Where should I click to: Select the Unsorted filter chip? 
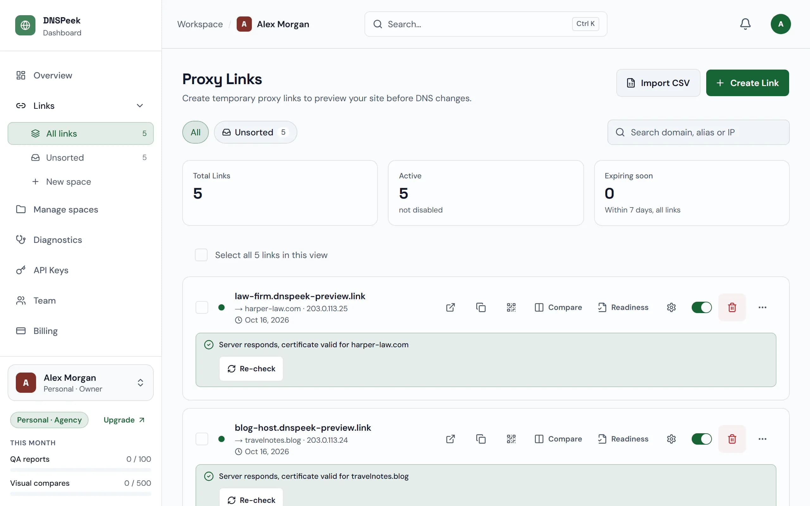click(255, 132)
